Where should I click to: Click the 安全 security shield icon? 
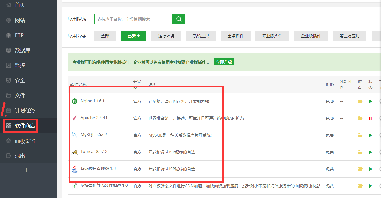click(9, 80)
